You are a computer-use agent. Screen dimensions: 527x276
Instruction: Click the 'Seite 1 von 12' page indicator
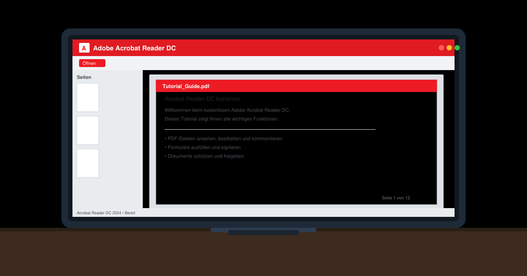click(396, 198)
